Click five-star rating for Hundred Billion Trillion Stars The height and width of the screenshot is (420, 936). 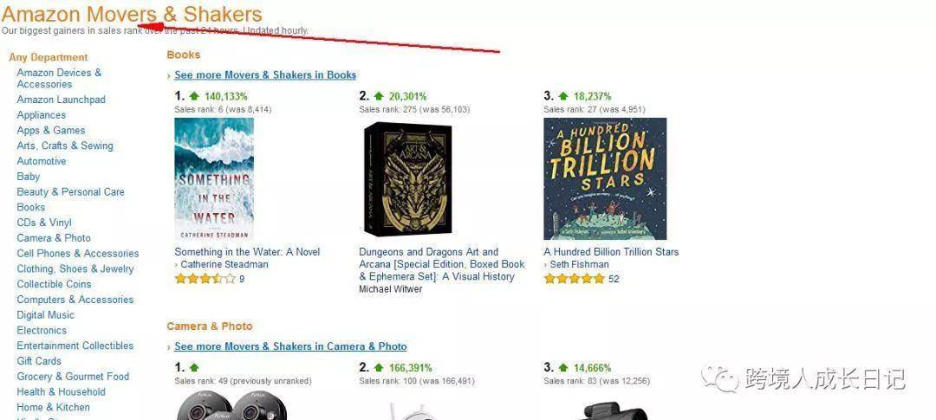pos(575,279)
